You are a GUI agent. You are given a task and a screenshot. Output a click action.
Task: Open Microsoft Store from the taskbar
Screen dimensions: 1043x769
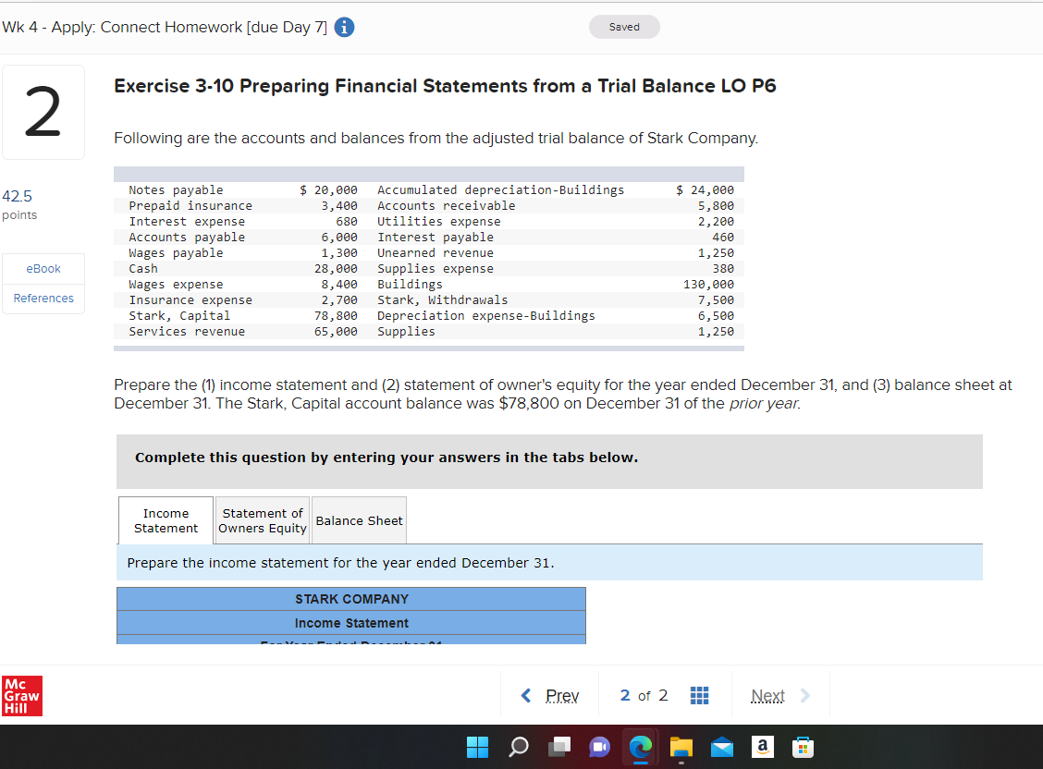click(x=803, y=747)
